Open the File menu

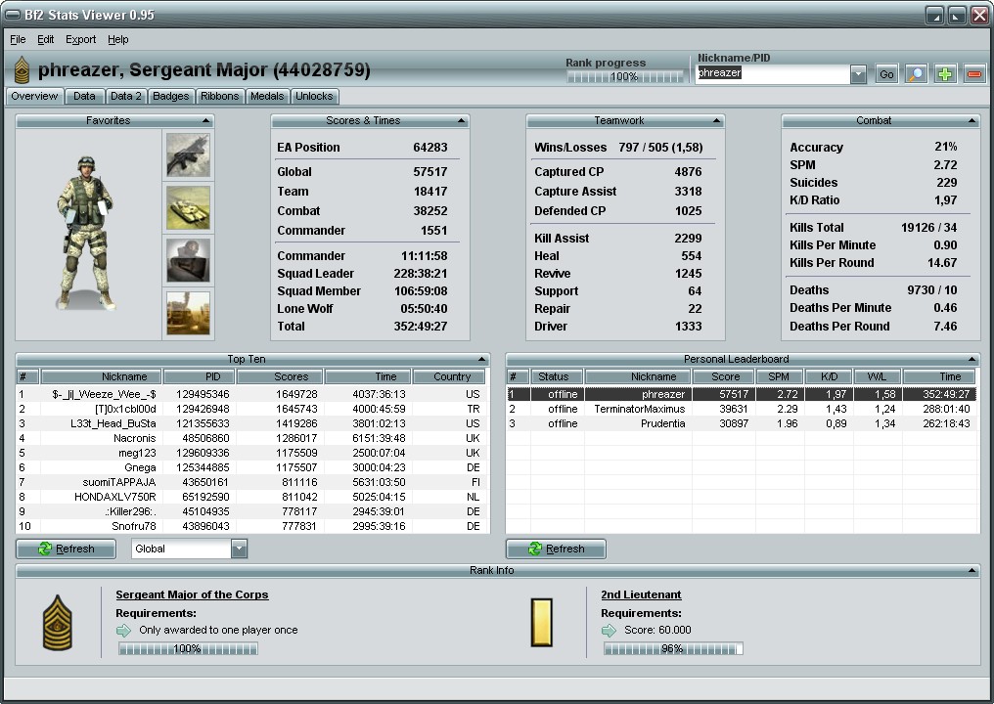[18, 39]
